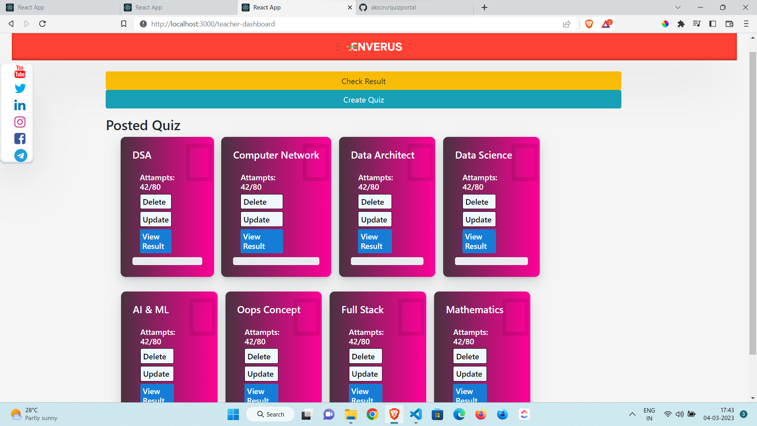
Task: Toggle the browser sidebar panel icon
Action: [712, 24]
